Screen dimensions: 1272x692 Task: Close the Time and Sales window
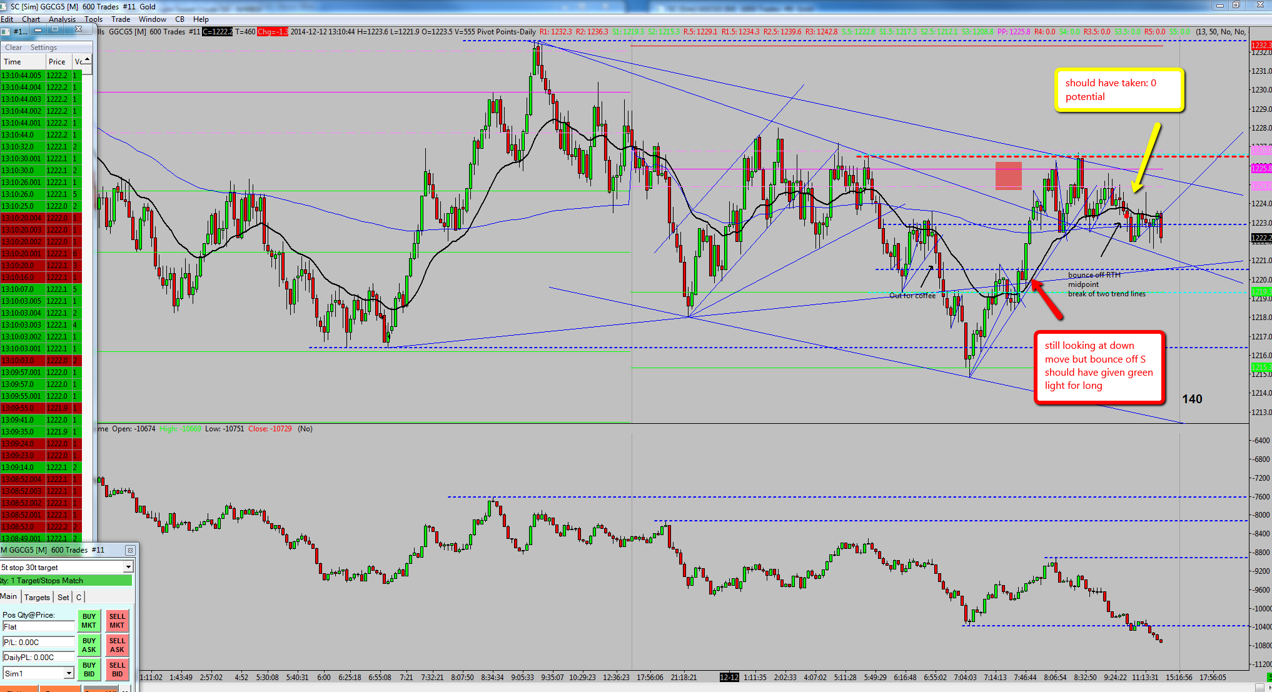(x=79, y=30)
